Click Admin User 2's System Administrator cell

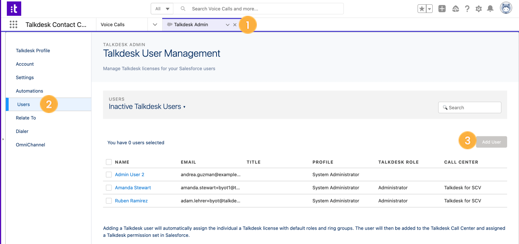click(336, 175)
